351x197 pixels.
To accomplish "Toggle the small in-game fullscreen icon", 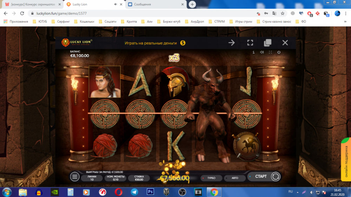I will 270,52.
